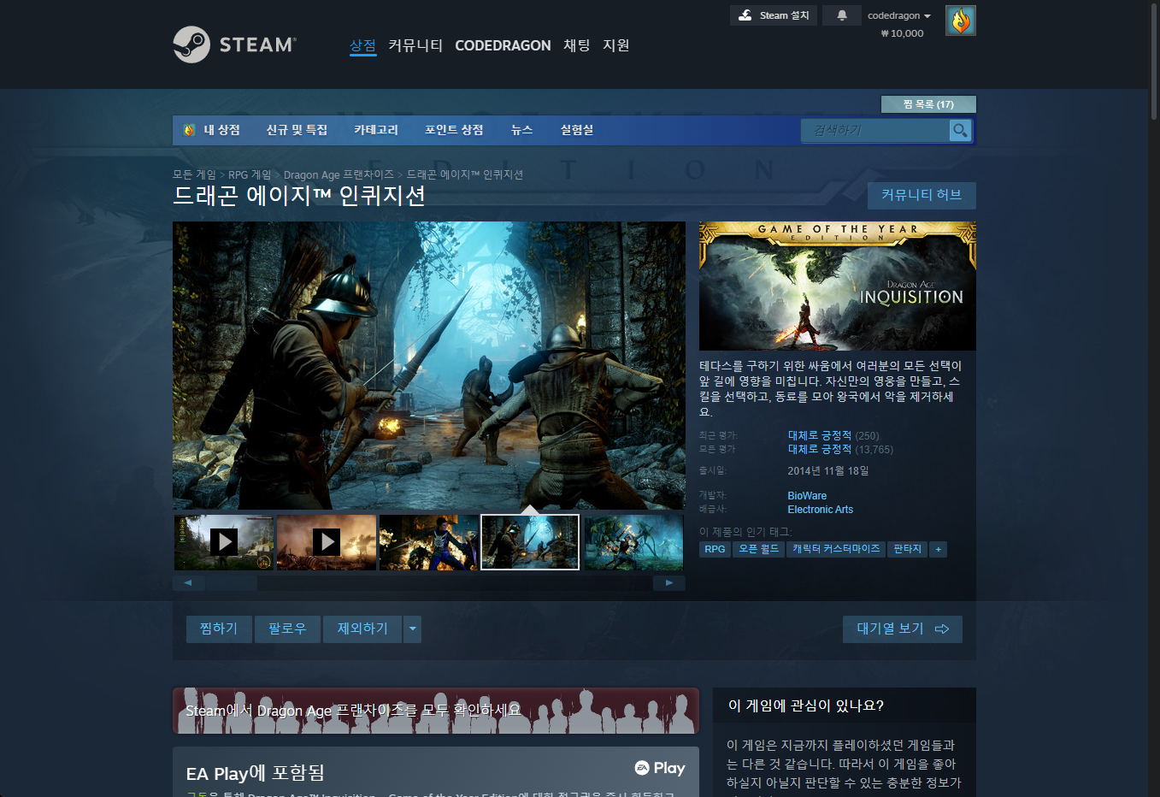Click the 검색하기 search input field
The width and height of the screenshot is (1160, 797).
875,131
